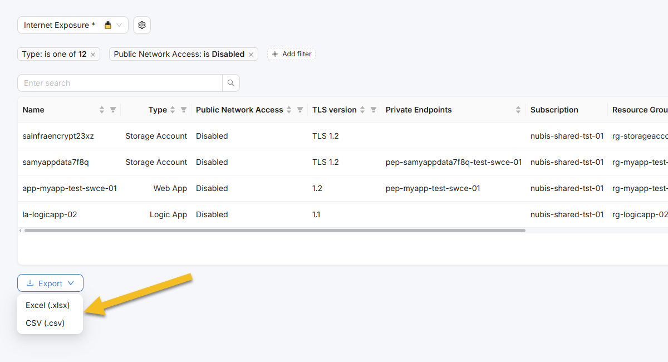Open the Type column filter funnel

(x=184, y=110)
